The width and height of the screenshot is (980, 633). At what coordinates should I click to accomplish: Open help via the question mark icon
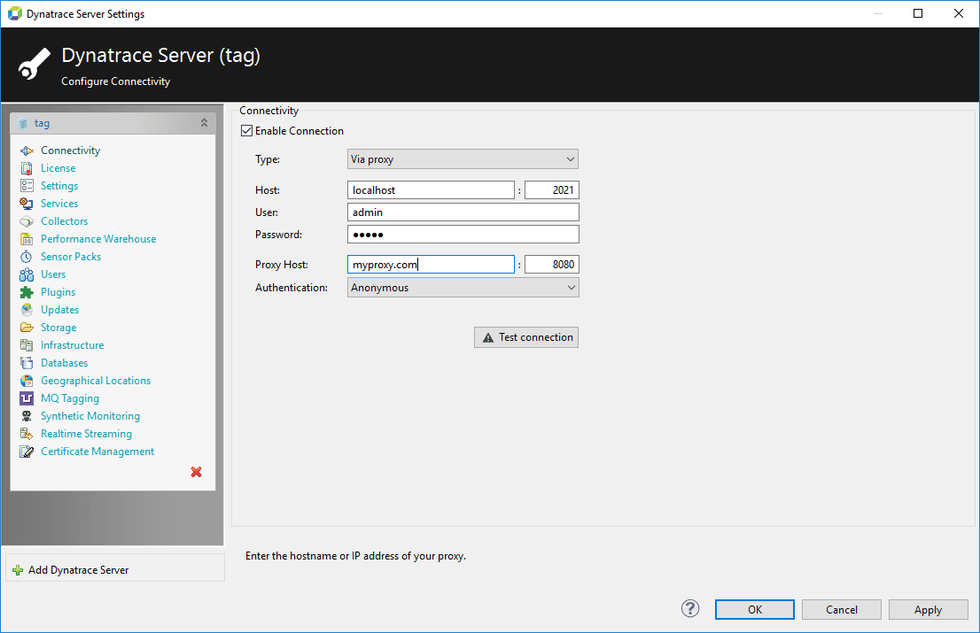coord(690,609)
